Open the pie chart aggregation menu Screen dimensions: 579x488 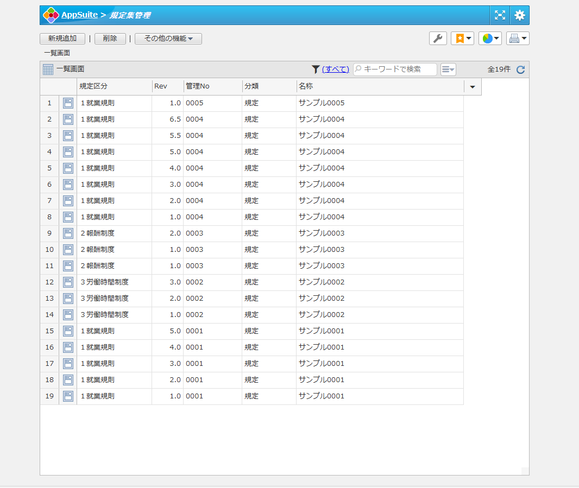[490, 39]
